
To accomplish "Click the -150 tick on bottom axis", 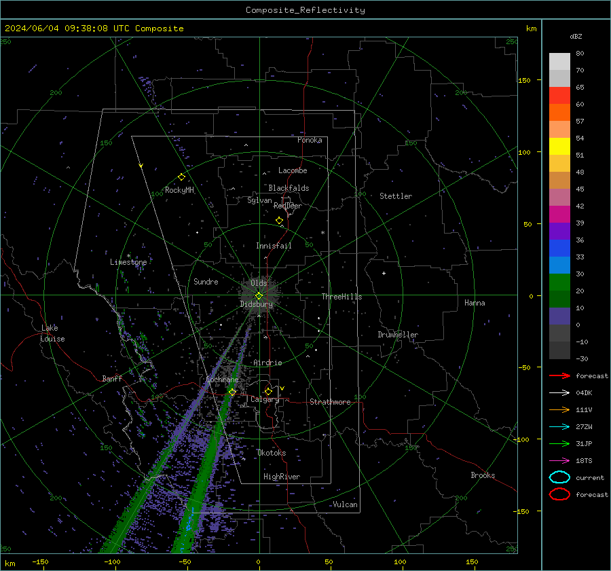I will tap(40, 561).
